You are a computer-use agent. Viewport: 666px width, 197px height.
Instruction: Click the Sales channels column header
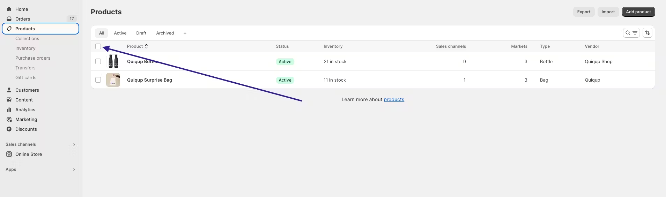point(451,46)
